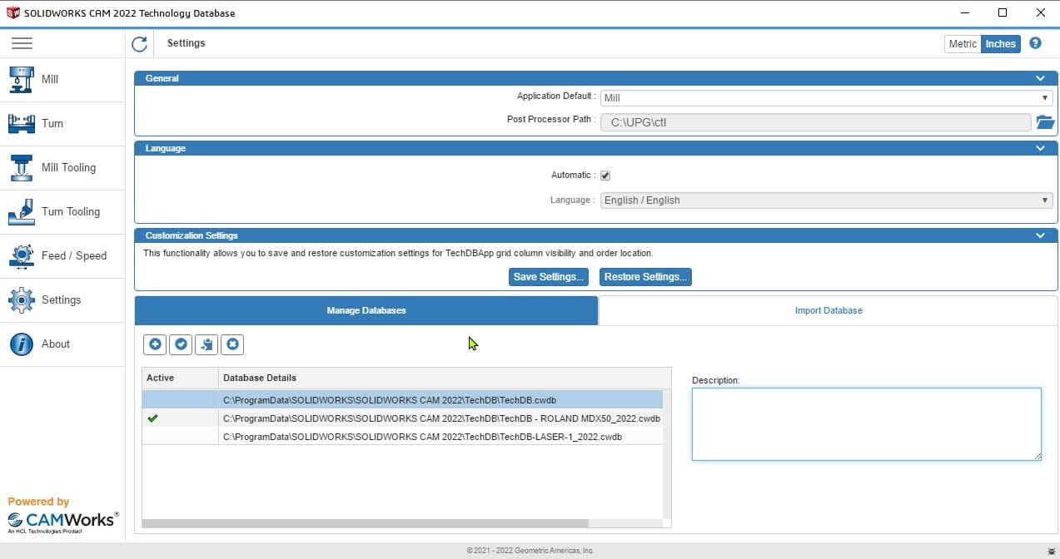Viewport: 1060px width, 559px height.
Task: Open the Turn section
Action: [52, 123]
